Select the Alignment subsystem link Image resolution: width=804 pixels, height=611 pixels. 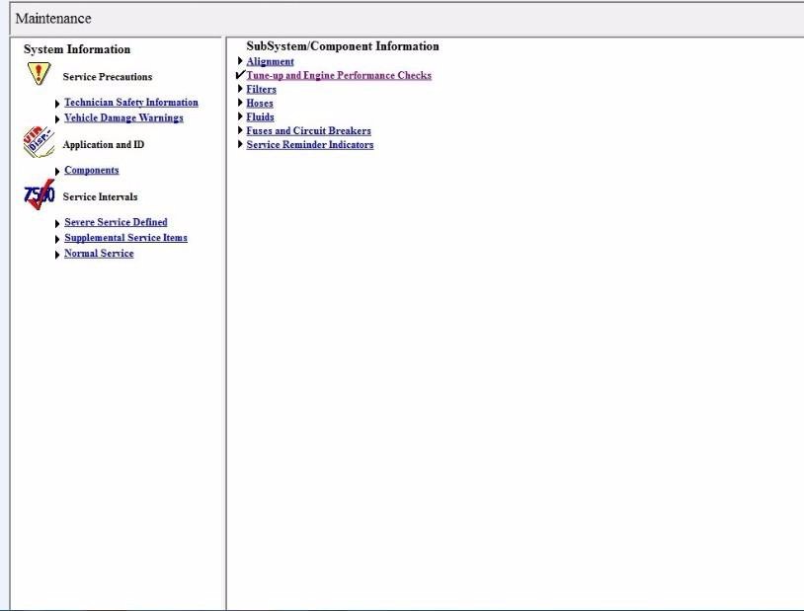click(x=270, y=61)
